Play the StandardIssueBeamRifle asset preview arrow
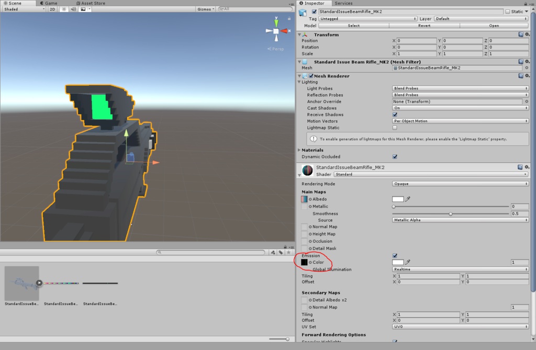The height and width of the screenshot is (350, 536). (39, 283)
